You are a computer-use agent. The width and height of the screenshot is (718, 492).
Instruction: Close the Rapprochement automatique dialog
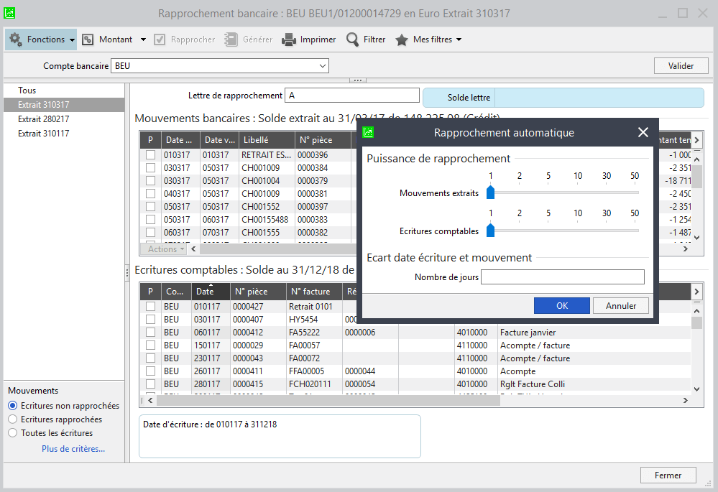(643, 132)
